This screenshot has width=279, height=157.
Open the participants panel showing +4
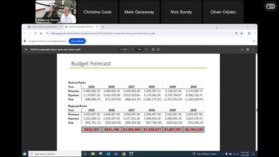click(270, 6)
